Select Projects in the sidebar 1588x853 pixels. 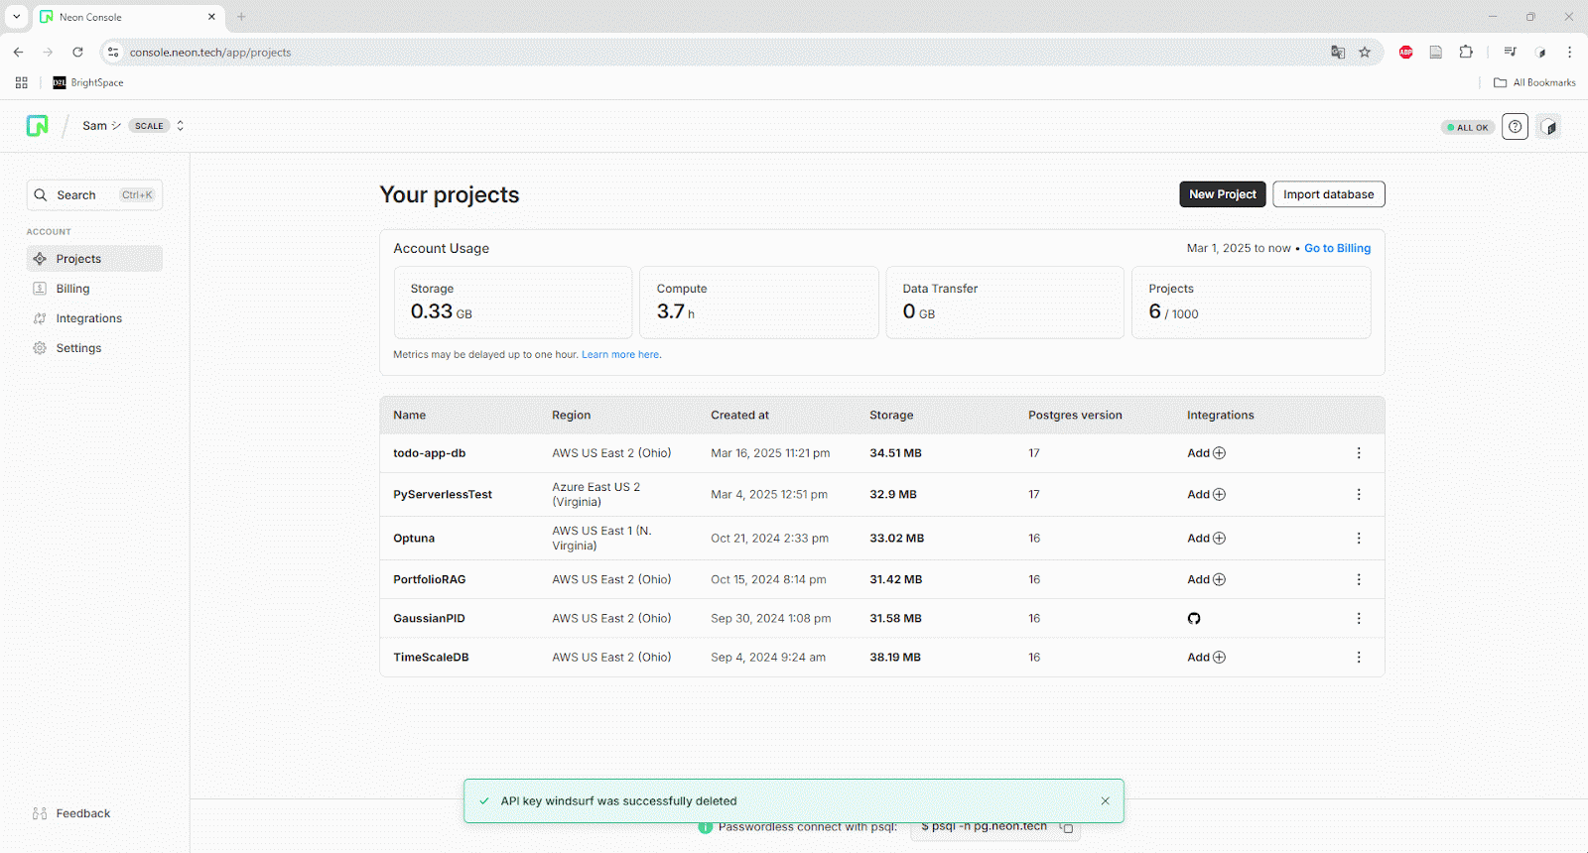click(94, 259)
